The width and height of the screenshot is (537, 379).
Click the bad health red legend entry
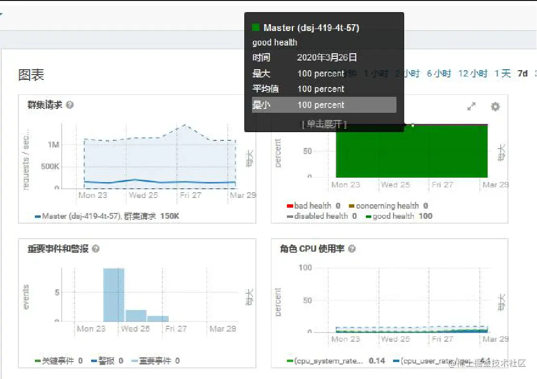(314, 206)
